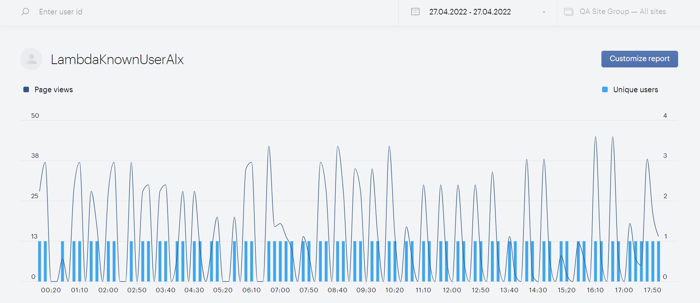Click the 03:40 time axis label
This screenshot has height=303, width=700.
pos(165,290)
